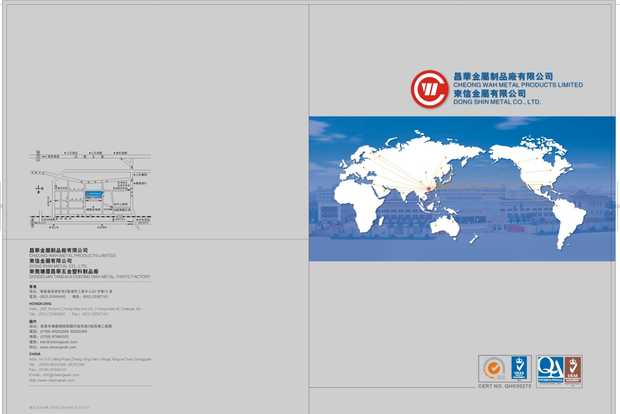
Task: Click the red origin marker on the world map
Action: tap(428, 188)
